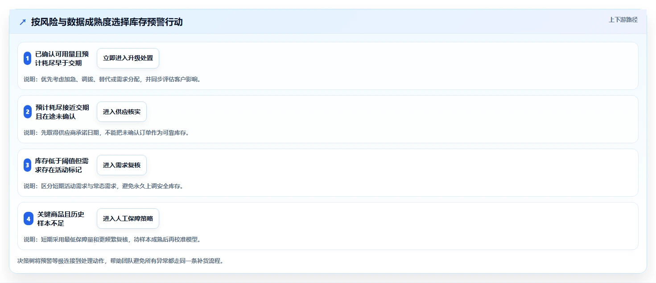
Task: Click the note starting 说明：短期采用最低保障量
Action: coord(112,239)
